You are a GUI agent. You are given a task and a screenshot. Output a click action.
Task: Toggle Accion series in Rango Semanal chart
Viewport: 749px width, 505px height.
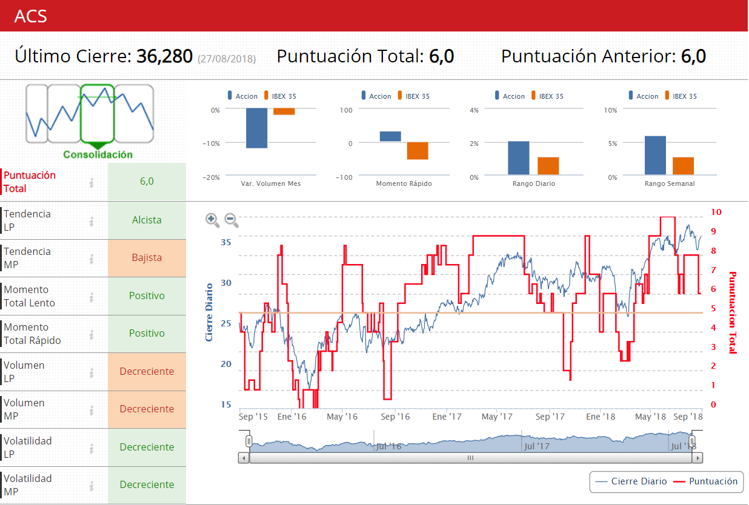(643, 96)
